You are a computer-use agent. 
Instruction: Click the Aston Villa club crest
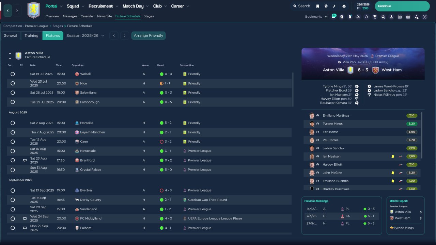pos(33,10)
